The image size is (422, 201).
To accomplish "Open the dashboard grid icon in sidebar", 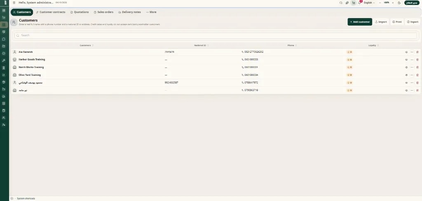I will point(3,10).
